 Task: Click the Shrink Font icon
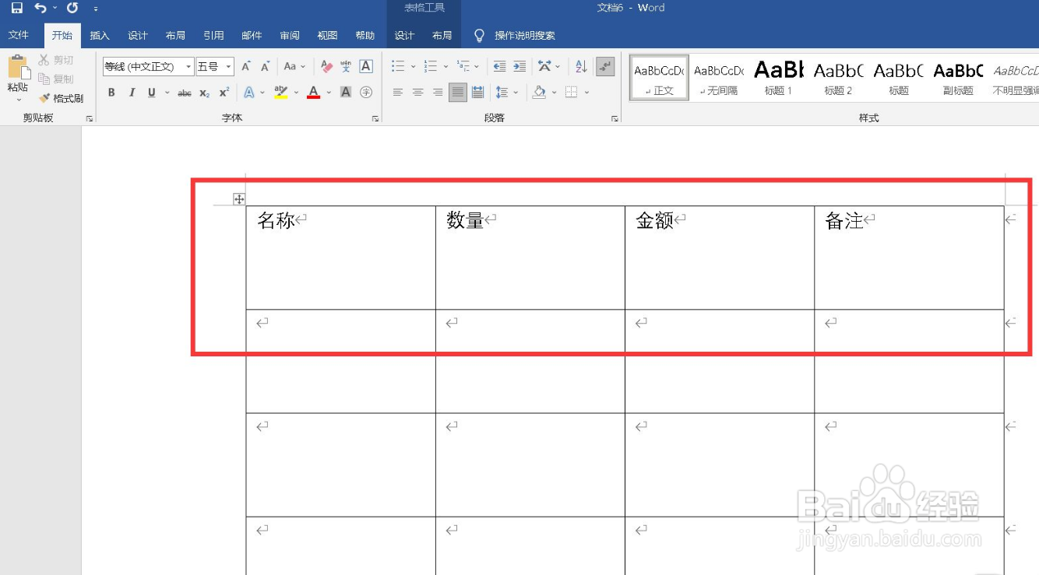[x=265, y=67]
